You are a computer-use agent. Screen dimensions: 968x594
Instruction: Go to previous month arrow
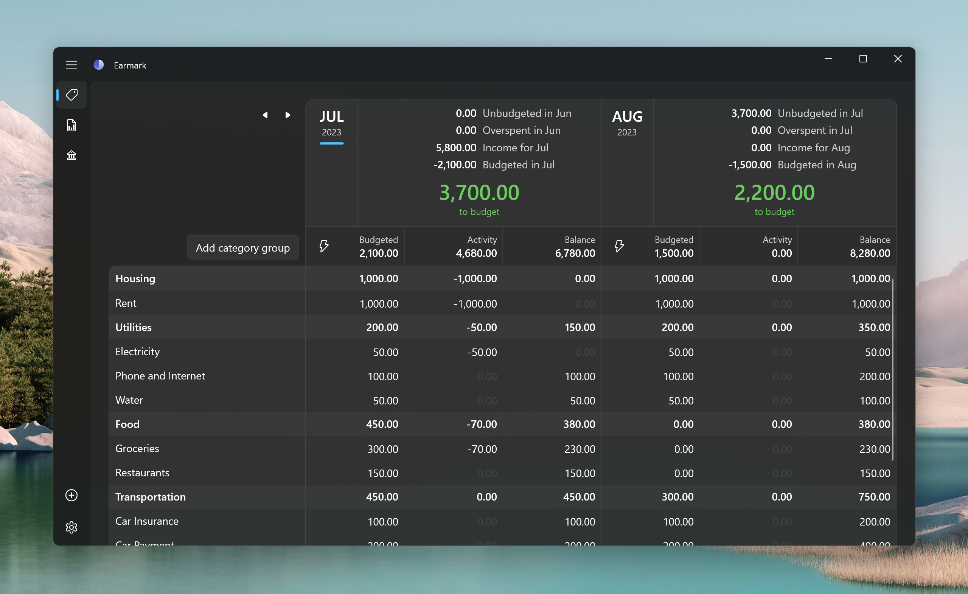[265, 115]
